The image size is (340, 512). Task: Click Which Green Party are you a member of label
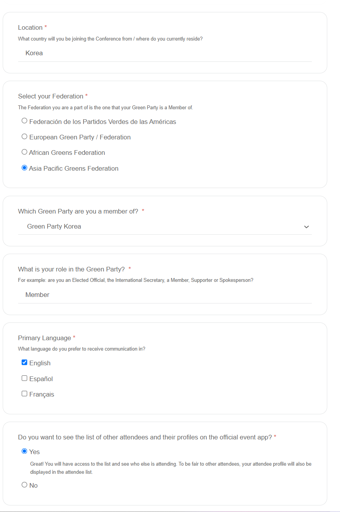coord(78,212)
